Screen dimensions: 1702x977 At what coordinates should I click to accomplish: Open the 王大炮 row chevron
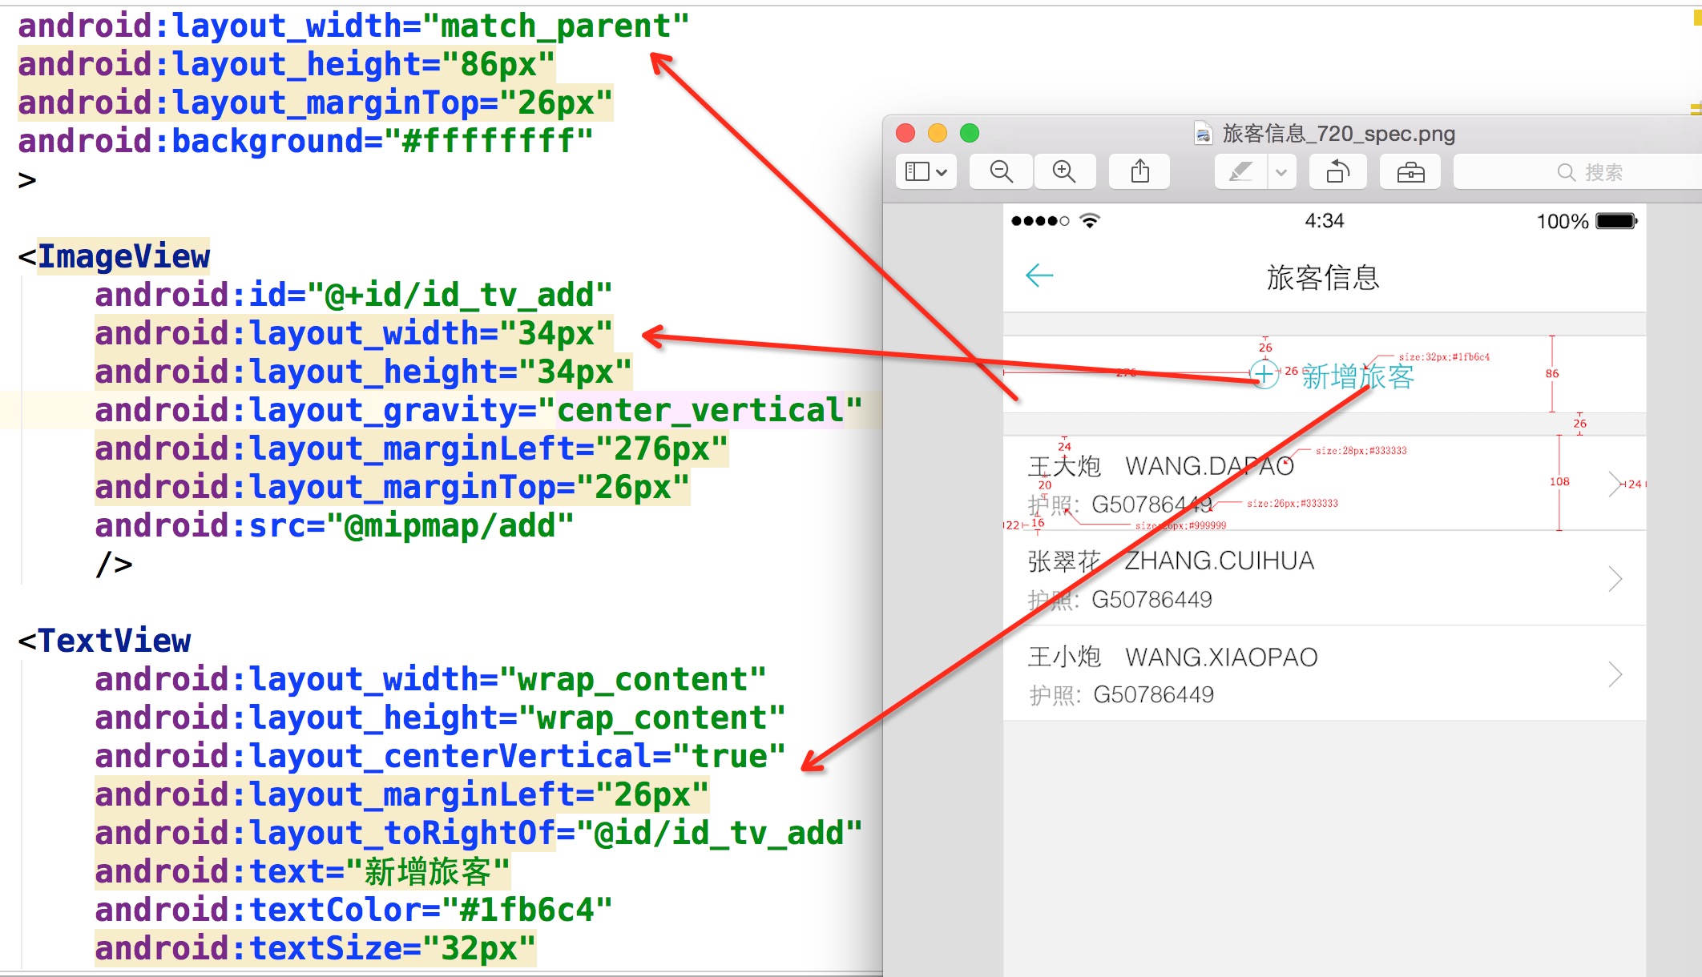pyautogui.click(x=1615, y=484)
